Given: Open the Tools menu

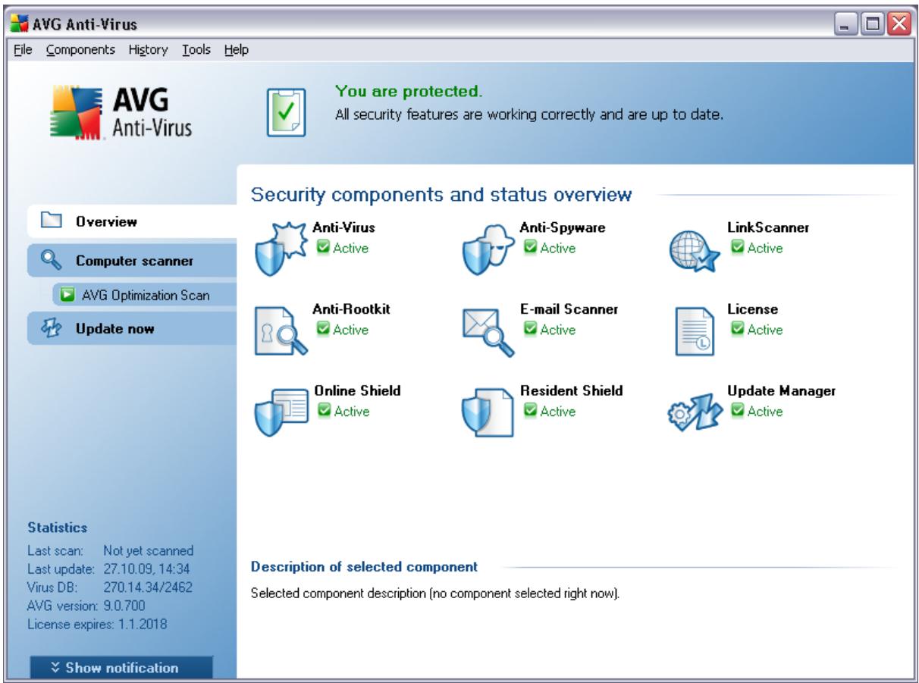Looking at the screenshot, I should point(196,51).
